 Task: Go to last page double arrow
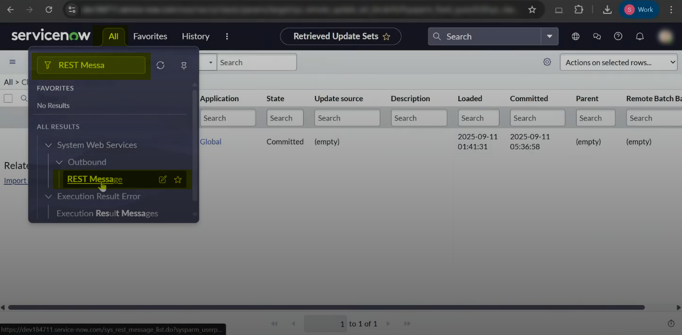(407, 324)
